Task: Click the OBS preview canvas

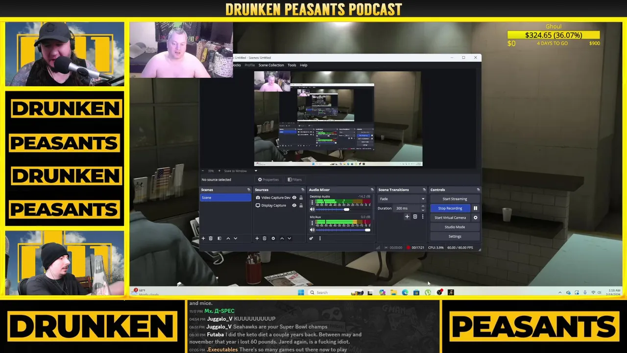Action: [338, 119]
